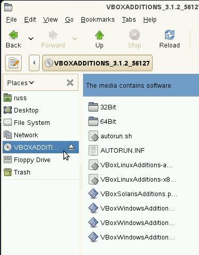Select the AUTORUN.INF file icon
The width and height of the screenshot is (199, 255).
point(93,150)
